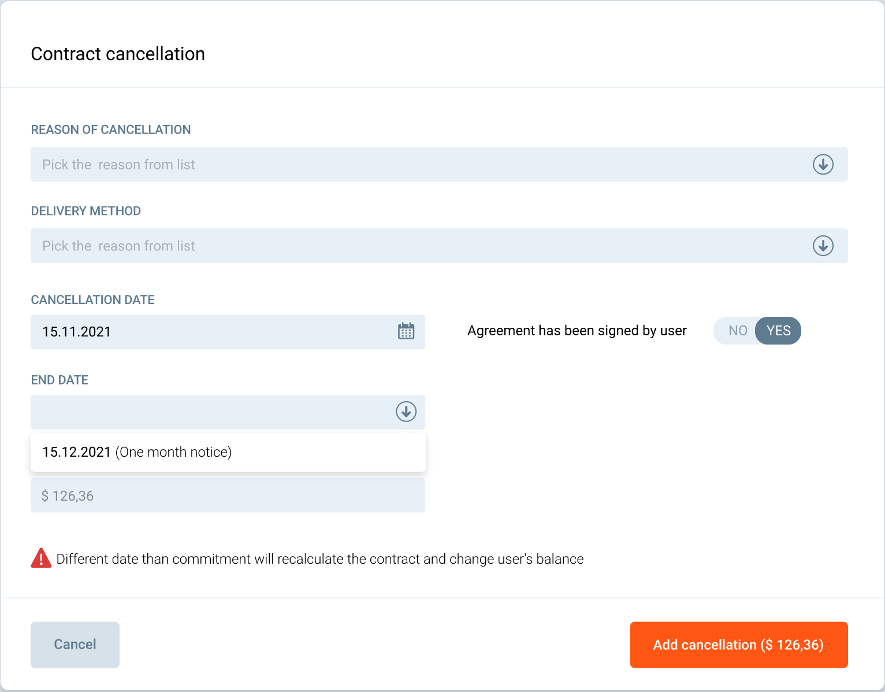Click the arrow icon in Delivery Method field
The width and height of the screenshot is (885, 692).
[823, 246]
